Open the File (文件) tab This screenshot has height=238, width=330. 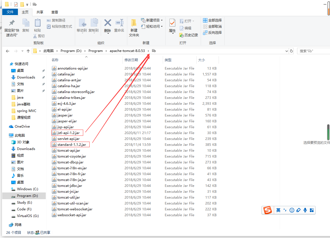pos(10,12)
